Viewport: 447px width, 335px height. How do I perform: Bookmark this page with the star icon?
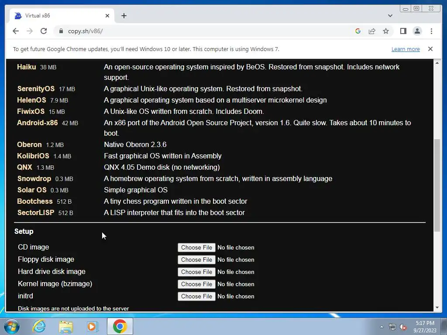[386, 31]
